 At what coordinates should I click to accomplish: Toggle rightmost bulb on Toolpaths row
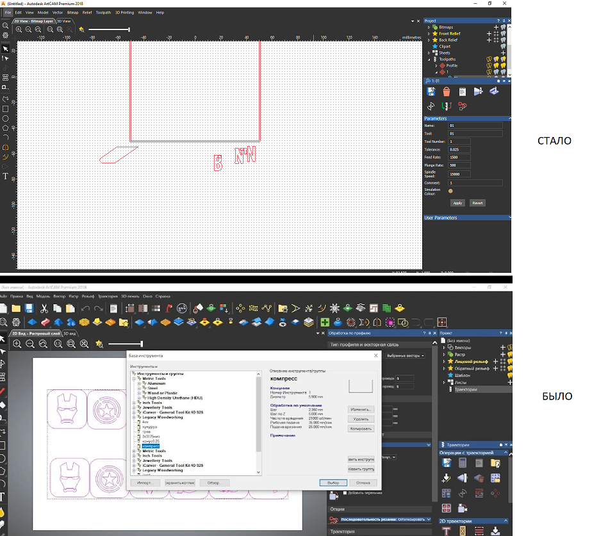tap(504, 60)
